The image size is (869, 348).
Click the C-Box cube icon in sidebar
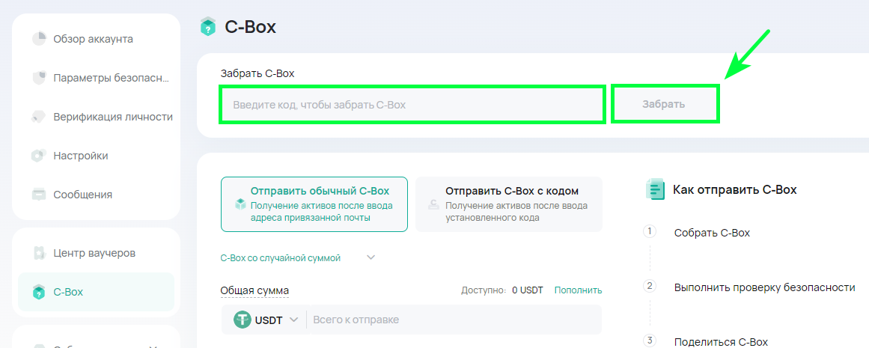click(x=39, y=291)
